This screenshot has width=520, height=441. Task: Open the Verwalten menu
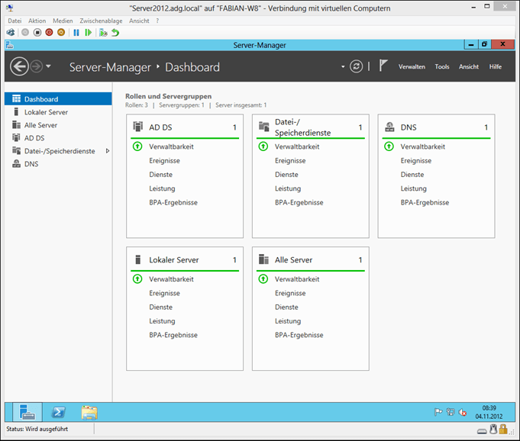tap(412, 66)
